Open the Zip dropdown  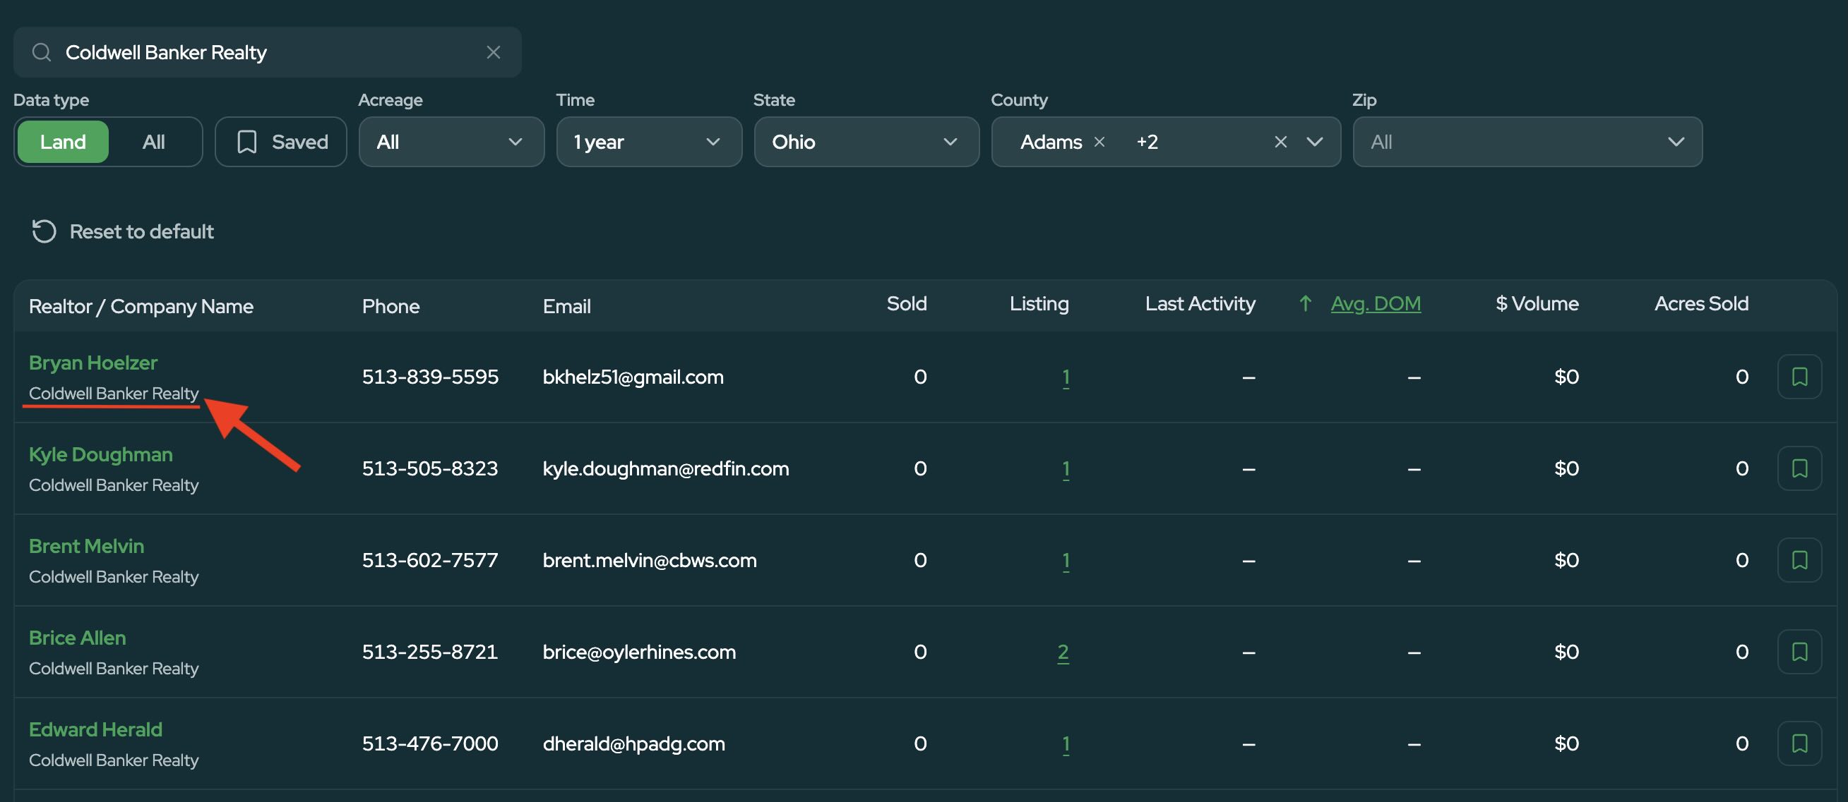(1527, 142)
